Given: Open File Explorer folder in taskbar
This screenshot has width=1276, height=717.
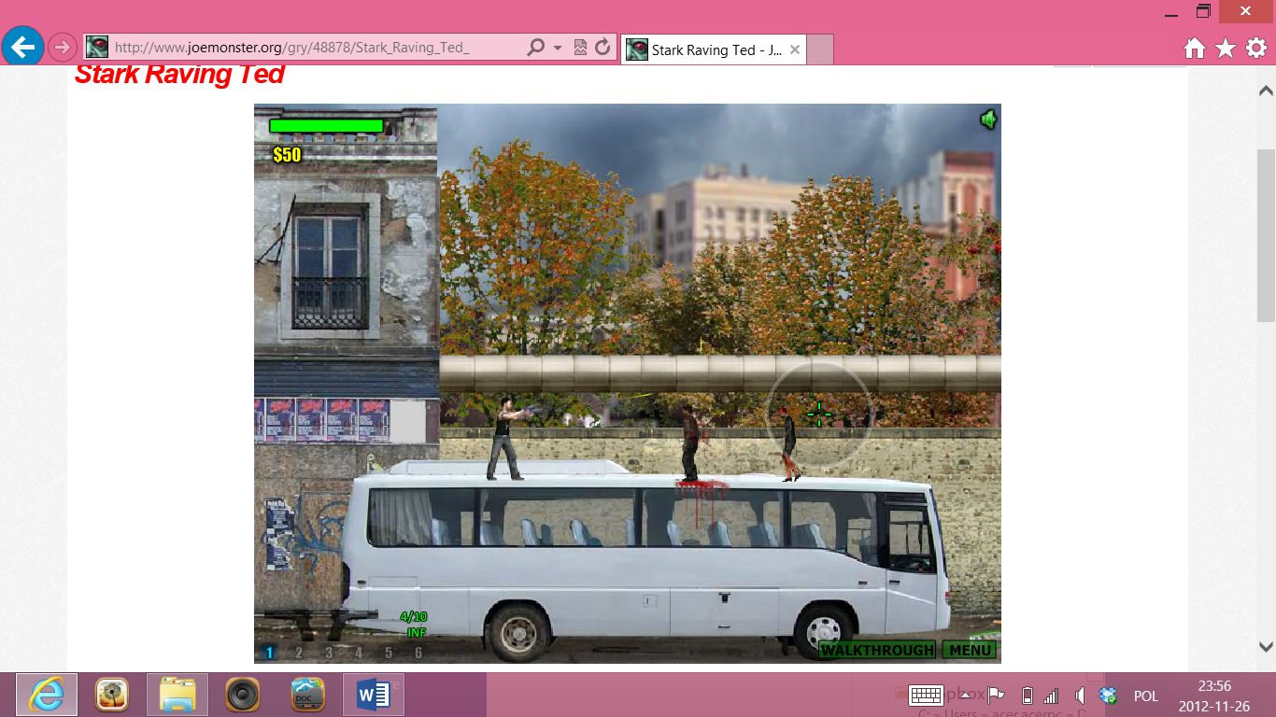Looking at the screenshot, I should coord(177,695).
